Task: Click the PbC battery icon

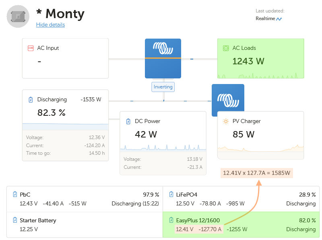Action: coord(15,195)
